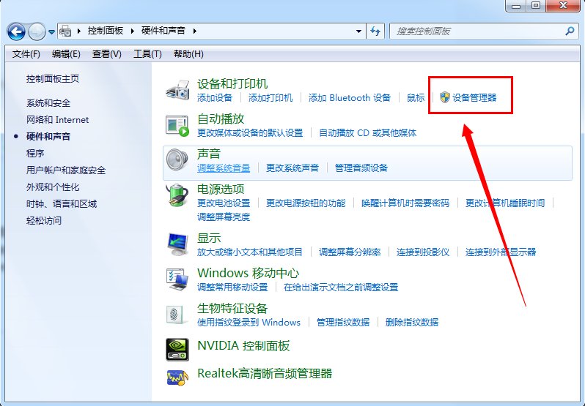
Task: Click the Realtek高清晰音频管理器 icon
Action: [177, 377]
